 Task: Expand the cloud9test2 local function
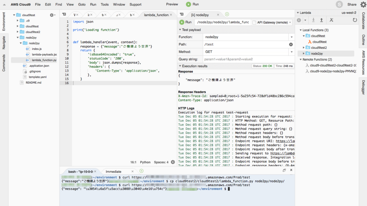(x=304, y=48)
